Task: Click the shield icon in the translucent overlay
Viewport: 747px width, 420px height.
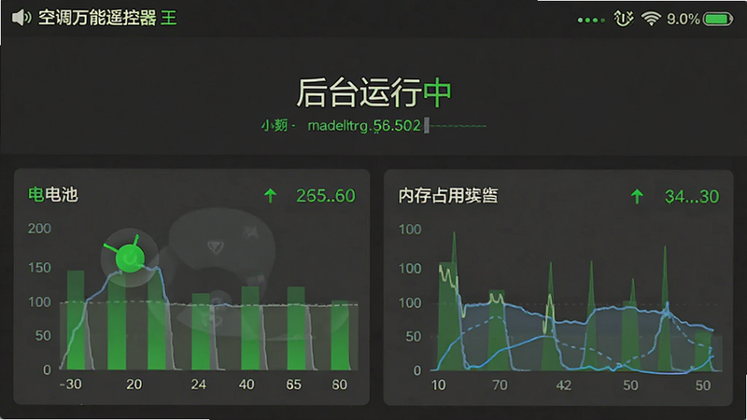Action: point(216,247)
